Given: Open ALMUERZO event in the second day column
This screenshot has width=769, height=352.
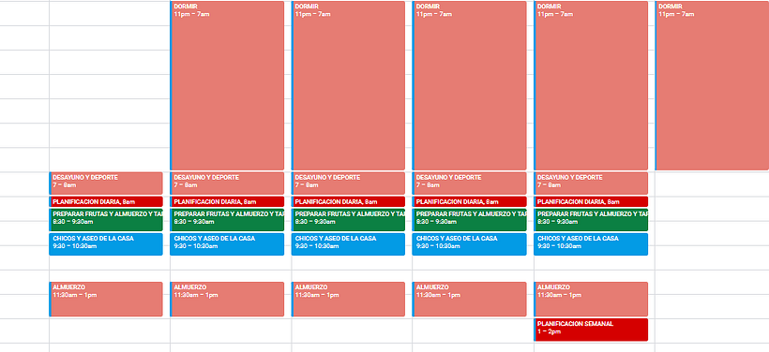Looking at the screenshot, I should 227,300.
